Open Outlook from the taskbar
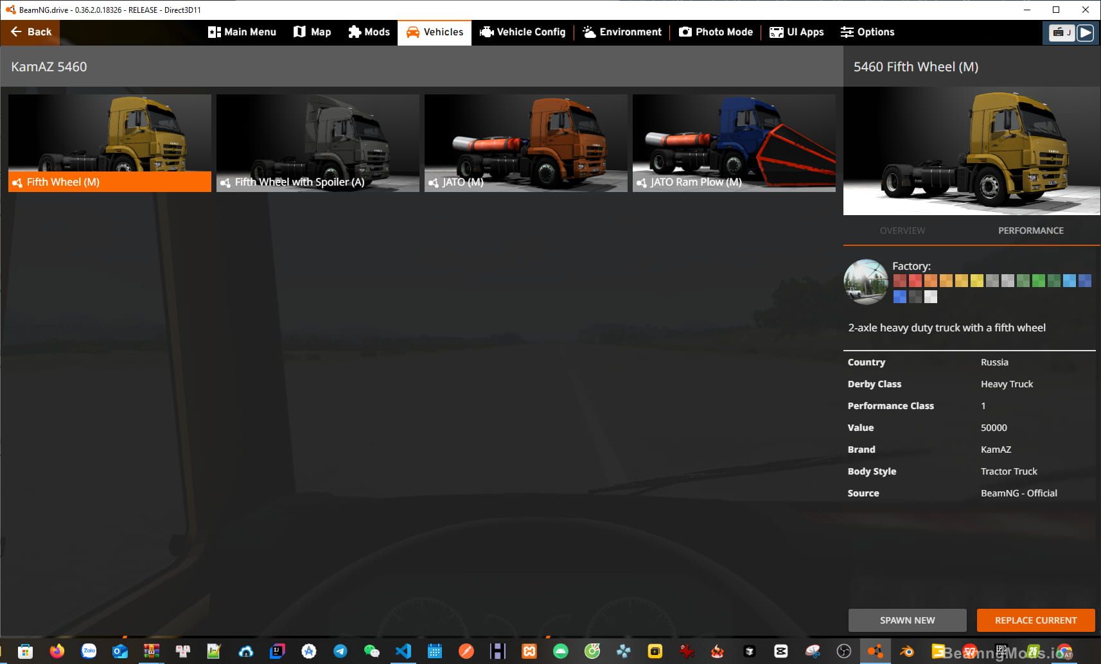Image resolution: width=1101 pixels, height=664 pixels. point(120,651)
